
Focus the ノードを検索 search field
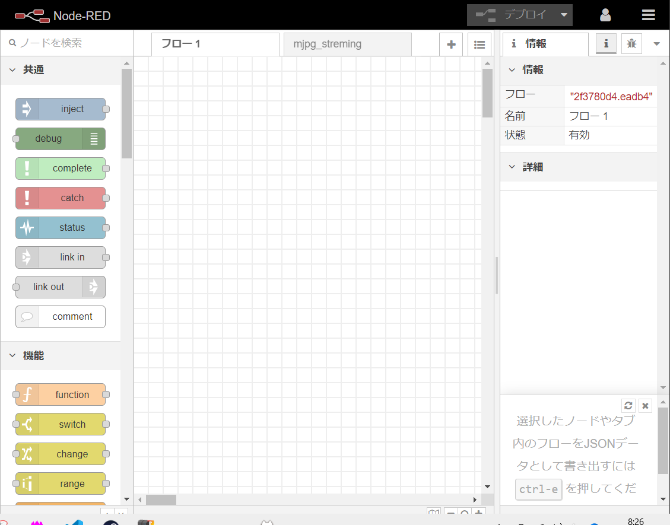[66, 43]
